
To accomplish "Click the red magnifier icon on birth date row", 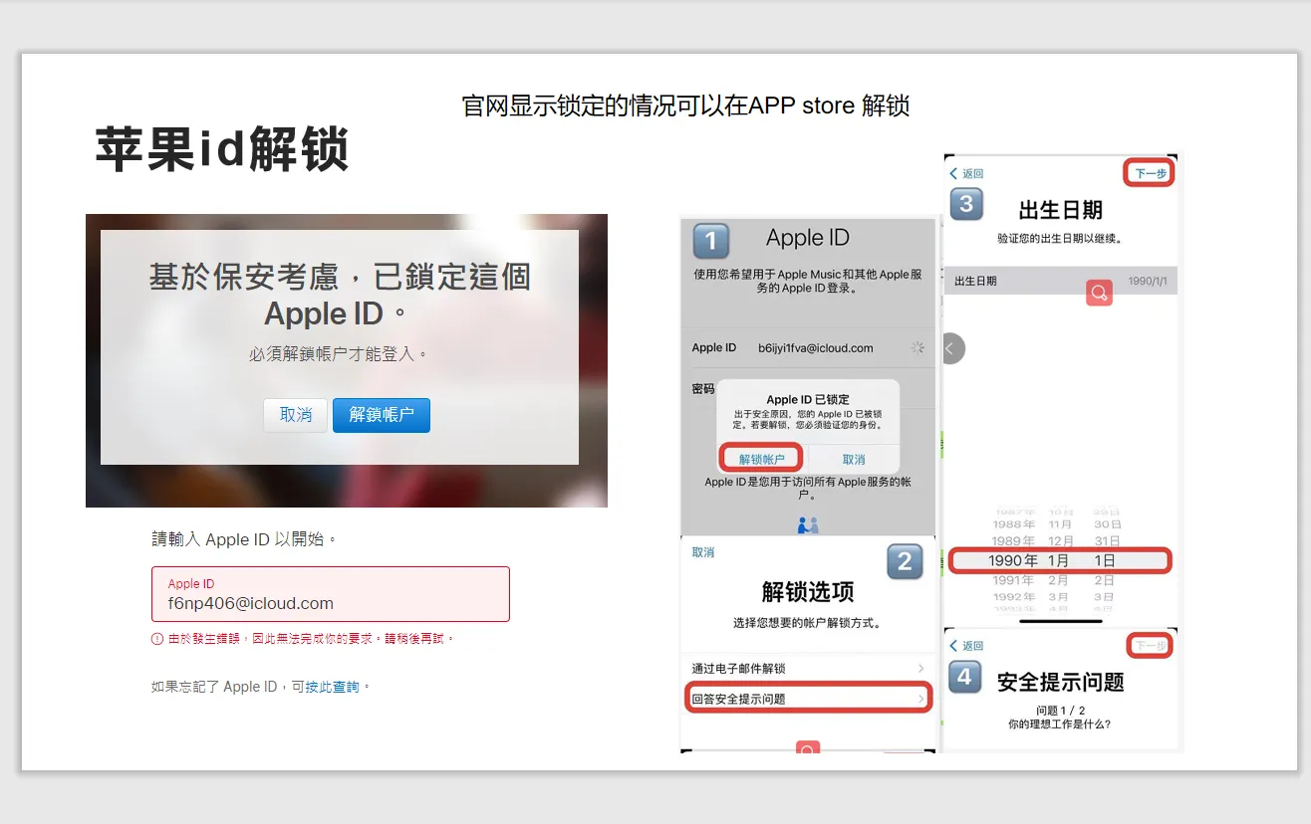I will pyautogui.click(x=1098, y=293).
